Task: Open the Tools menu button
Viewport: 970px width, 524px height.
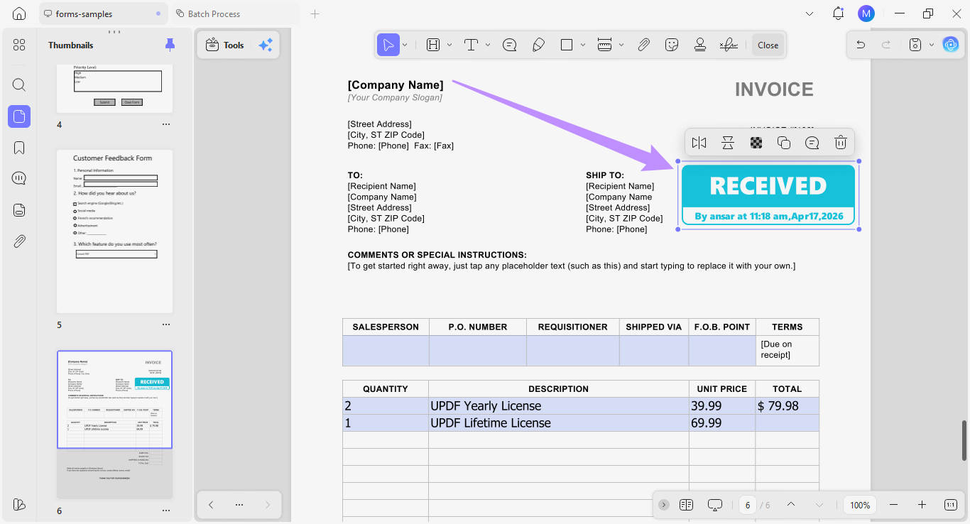Action: (x=224, y=45)
